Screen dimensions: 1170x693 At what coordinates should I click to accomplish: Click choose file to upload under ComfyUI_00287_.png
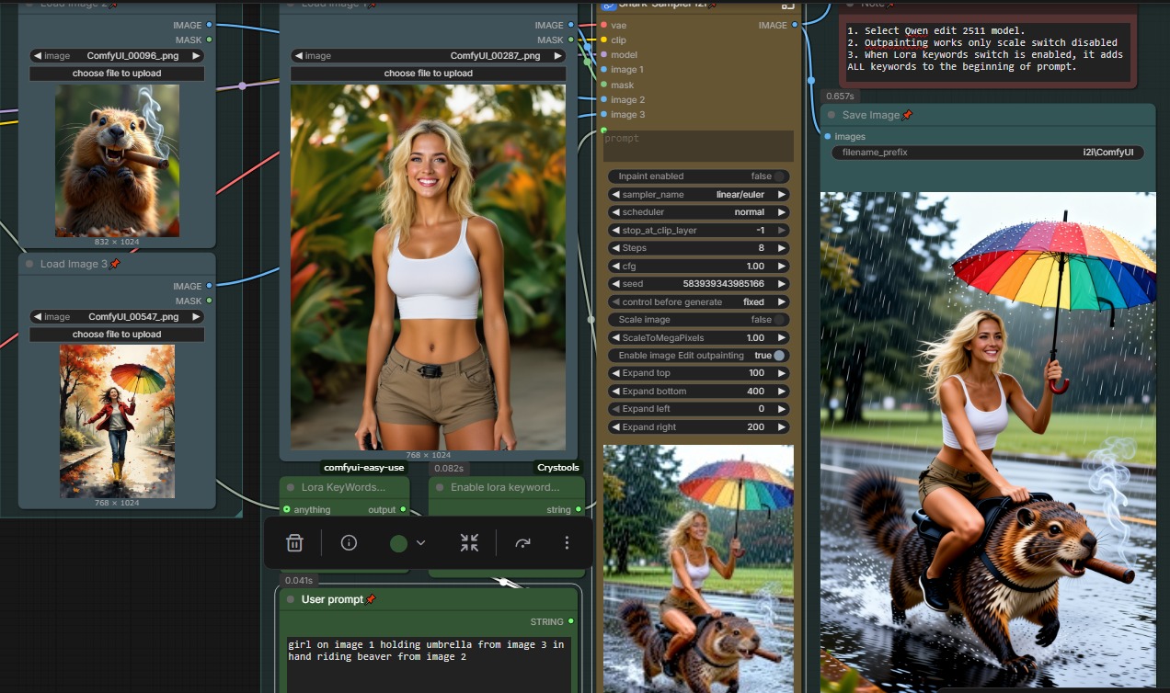click(x=428, y=74)
